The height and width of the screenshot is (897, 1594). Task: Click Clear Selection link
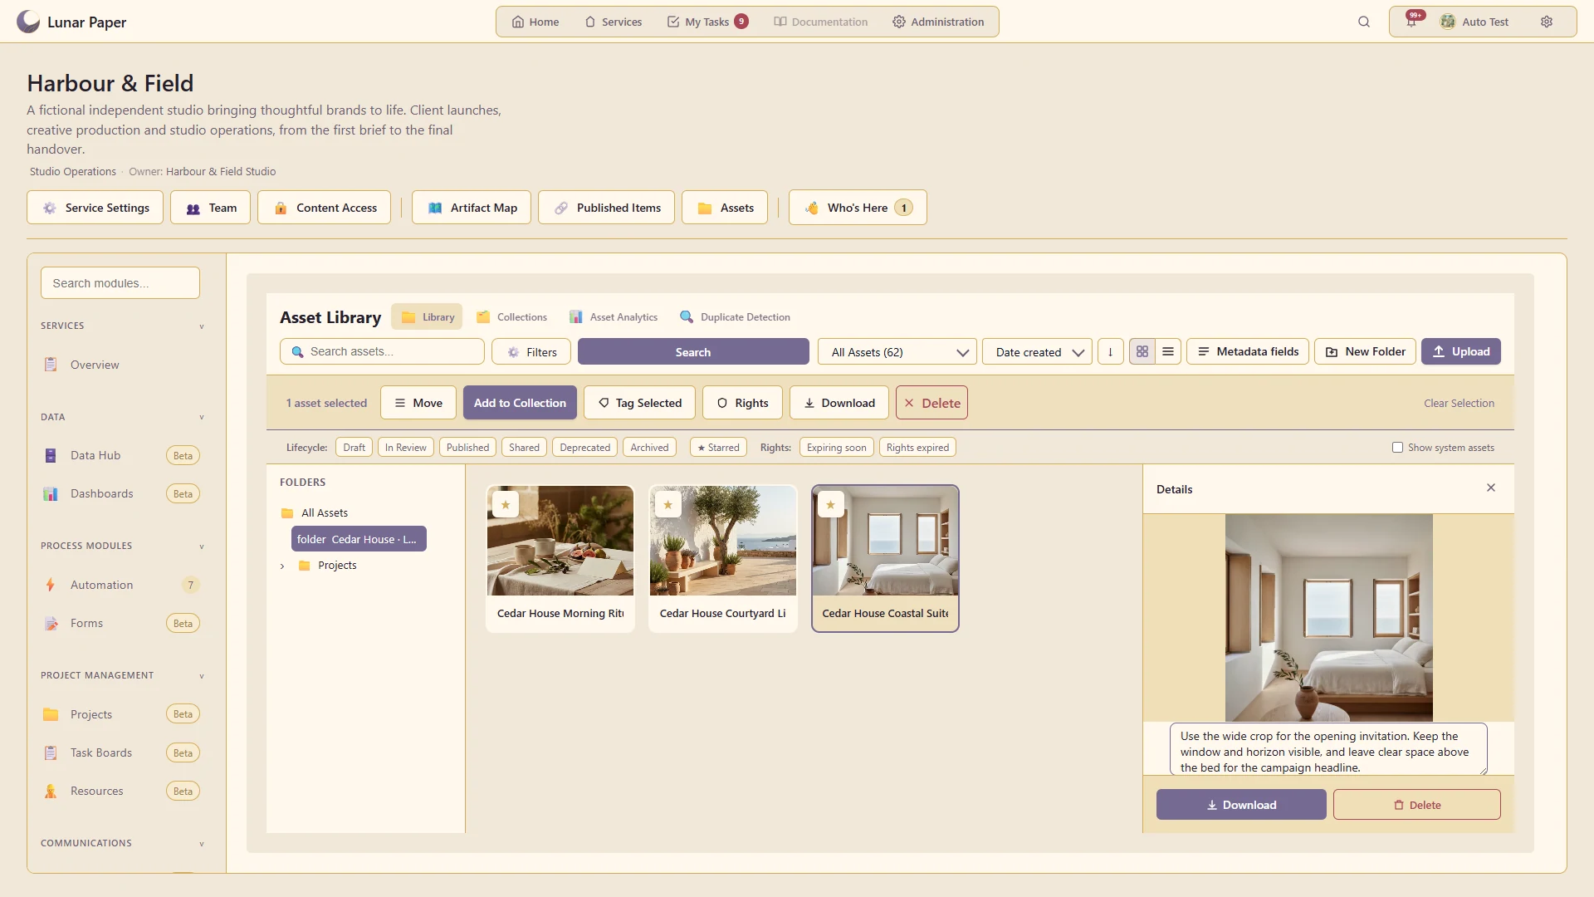pos(1459,403)
